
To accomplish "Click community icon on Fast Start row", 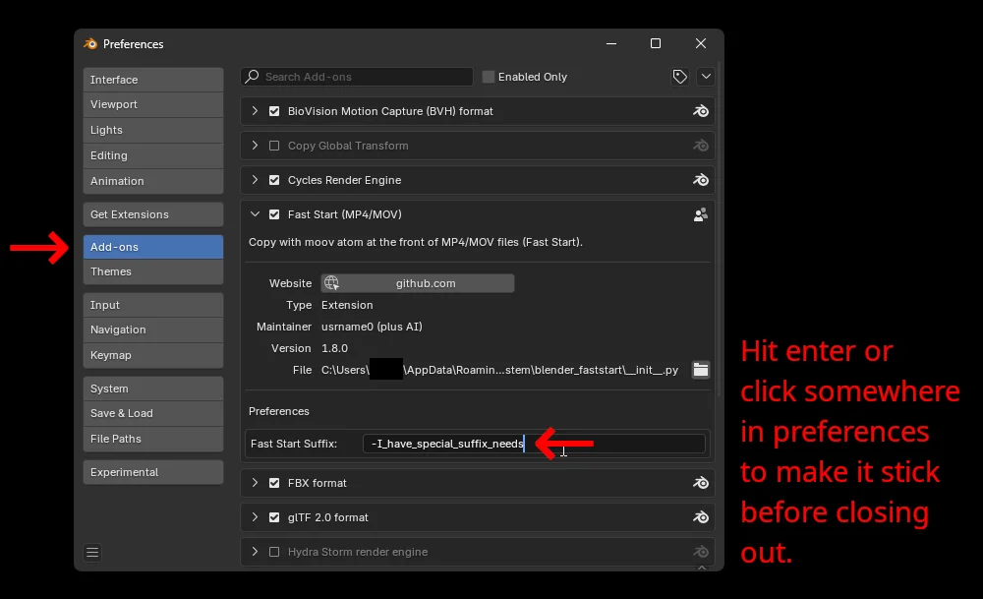I will 700,214.
